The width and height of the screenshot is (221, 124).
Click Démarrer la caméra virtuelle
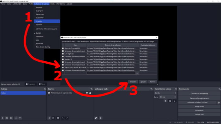click(x=197, y=103)
